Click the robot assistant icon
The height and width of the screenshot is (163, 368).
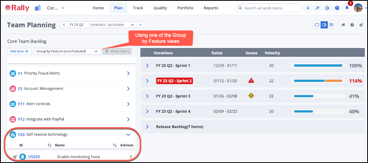[328, 8]
